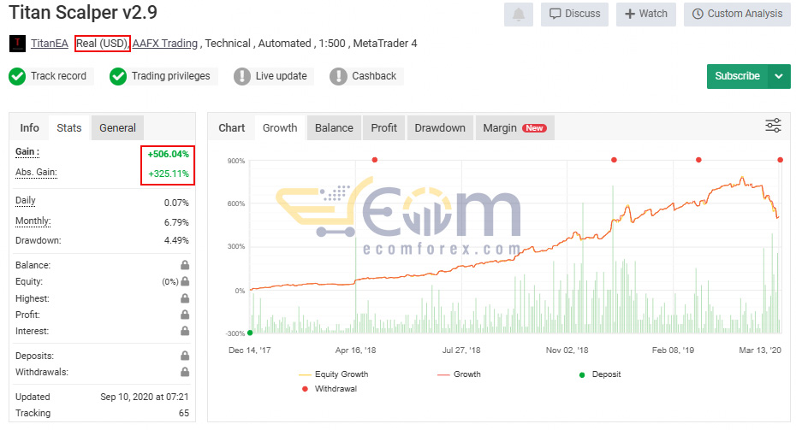The height and width of the screenshot is (430, 796).
Task: Click the 4.49% drawdown value
Action: (x=176, y=240)
